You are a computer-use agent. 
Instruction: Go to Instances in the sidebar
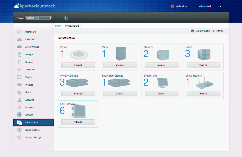[x=33, y=39]
